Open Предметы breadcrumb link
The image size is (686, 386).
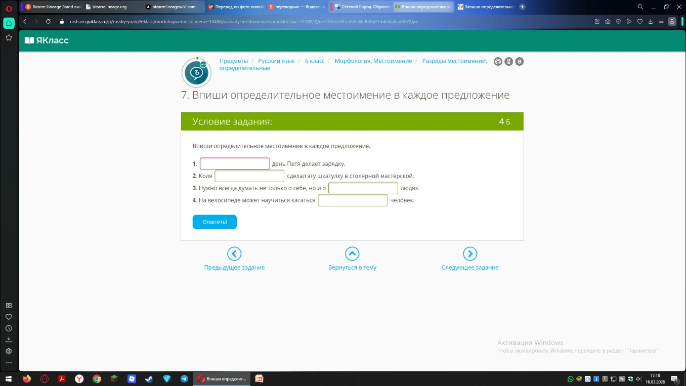pos(234,61)
